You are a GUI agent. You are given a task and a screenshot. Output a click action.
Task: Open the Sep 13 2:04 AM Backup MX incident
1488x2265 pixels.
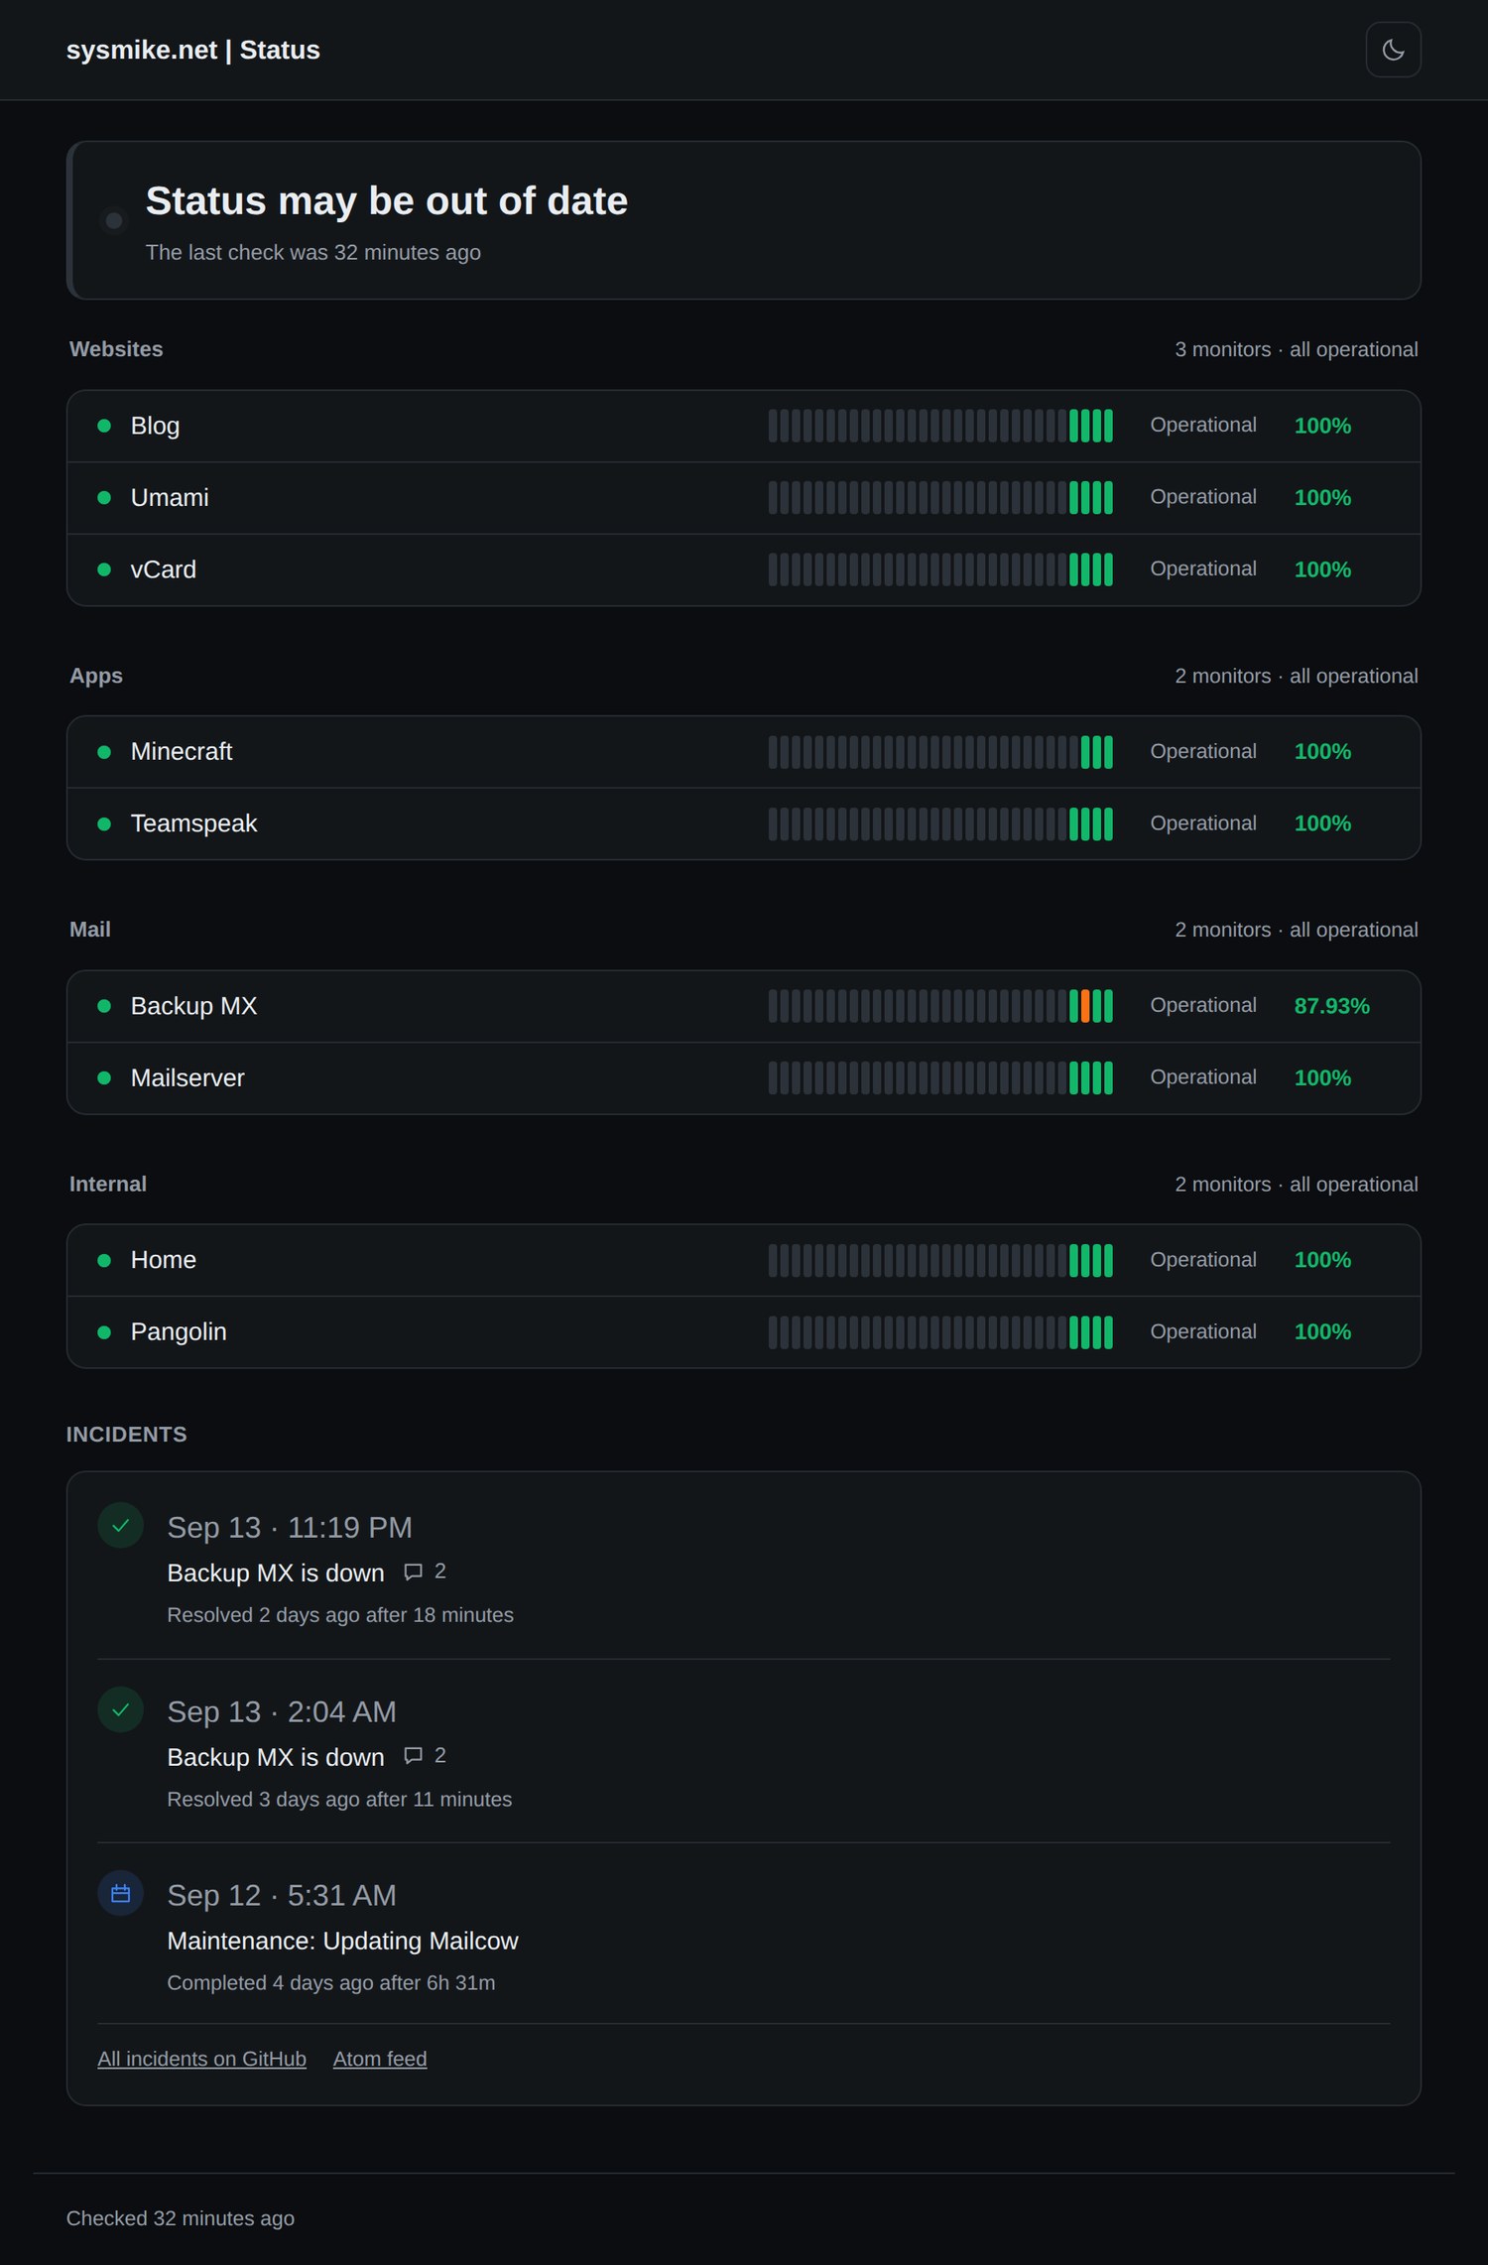[x=276, y=1757]
